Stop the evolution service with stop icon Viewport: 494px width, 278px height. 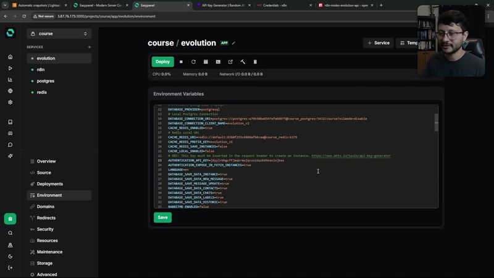181,62
